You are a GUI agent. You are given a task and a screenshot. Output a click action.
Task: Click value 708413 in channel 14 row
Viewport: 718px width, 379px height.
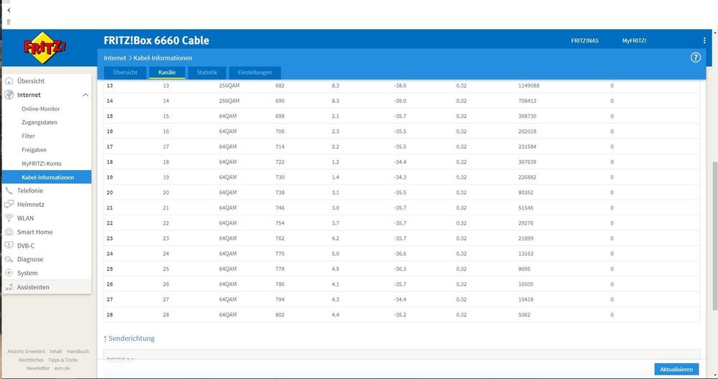click(x=527, y=100)
